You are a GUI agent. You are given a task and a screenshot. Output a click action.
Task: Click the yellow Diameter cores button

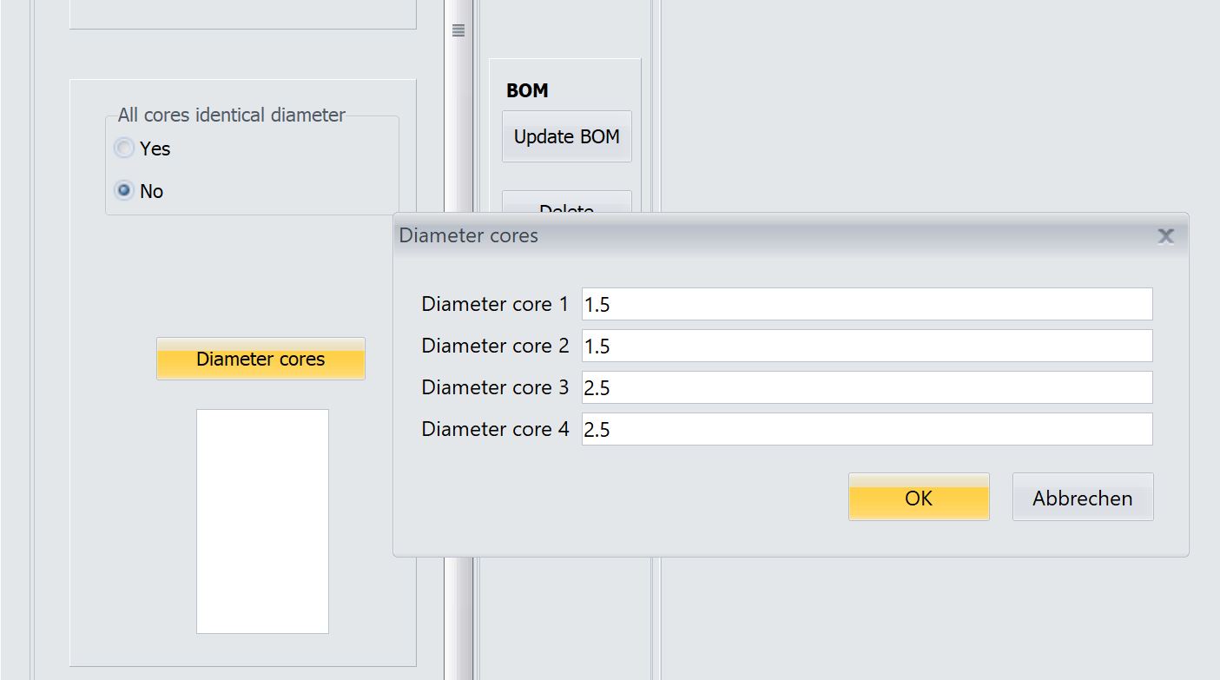point(260,359)
